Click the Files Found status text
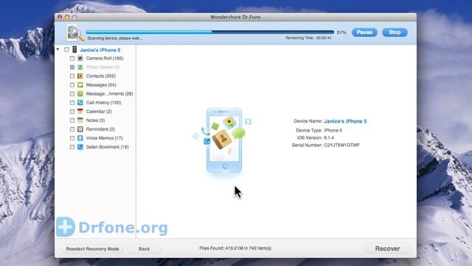The image size is (472, 266). pyautogui.click(x=235, y=248)
